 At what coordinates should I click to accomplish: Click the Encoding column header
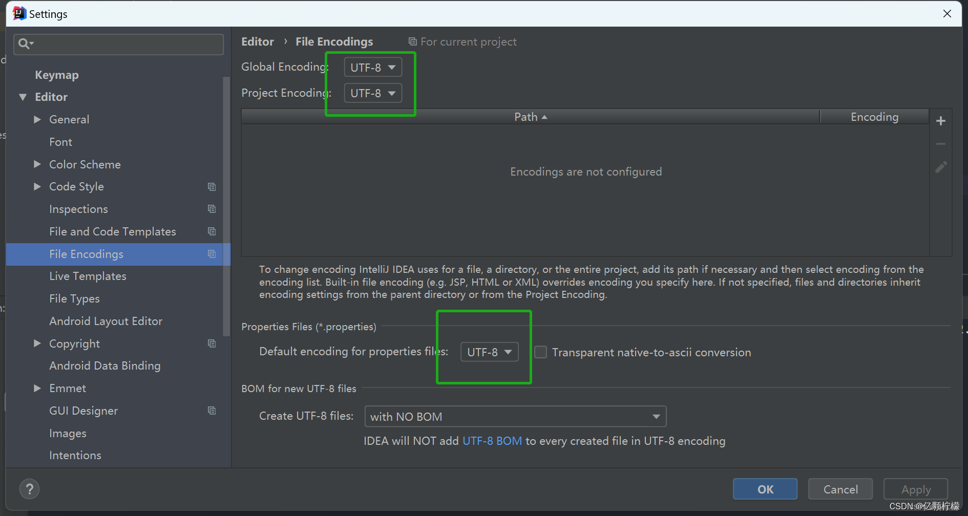click(x=874, y=117)
